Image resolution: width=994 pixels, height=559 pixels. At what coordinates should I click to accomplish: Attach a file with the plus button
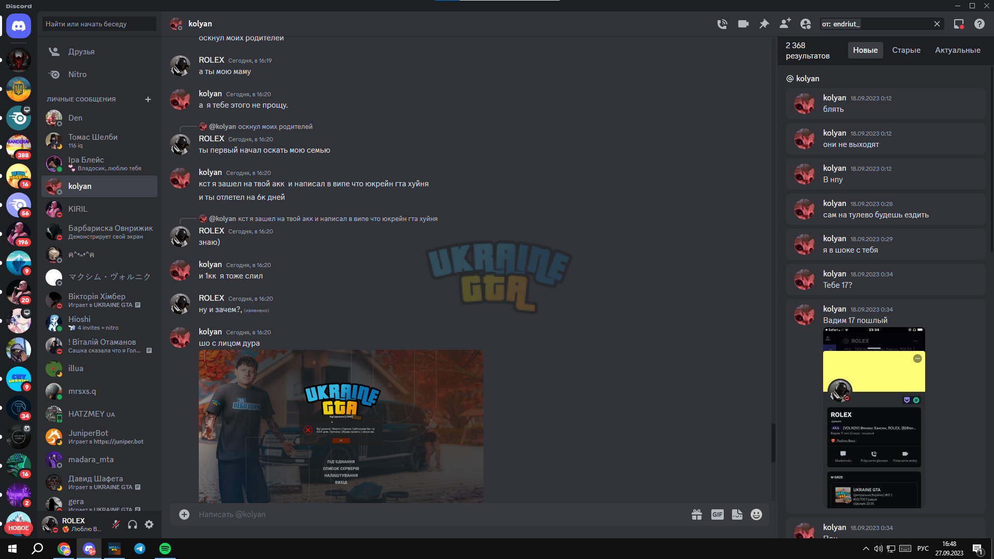pos(184,514)
